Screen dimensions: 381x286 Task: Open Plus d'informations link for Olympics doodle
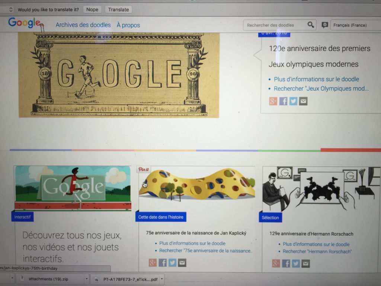(316, 79)
